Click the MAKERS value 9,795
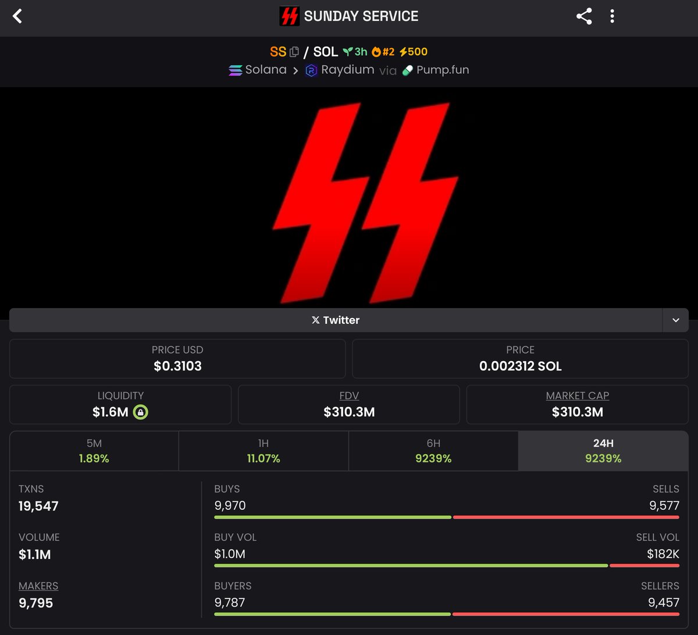The image size is (698, 635). click(x=35, y=603)
